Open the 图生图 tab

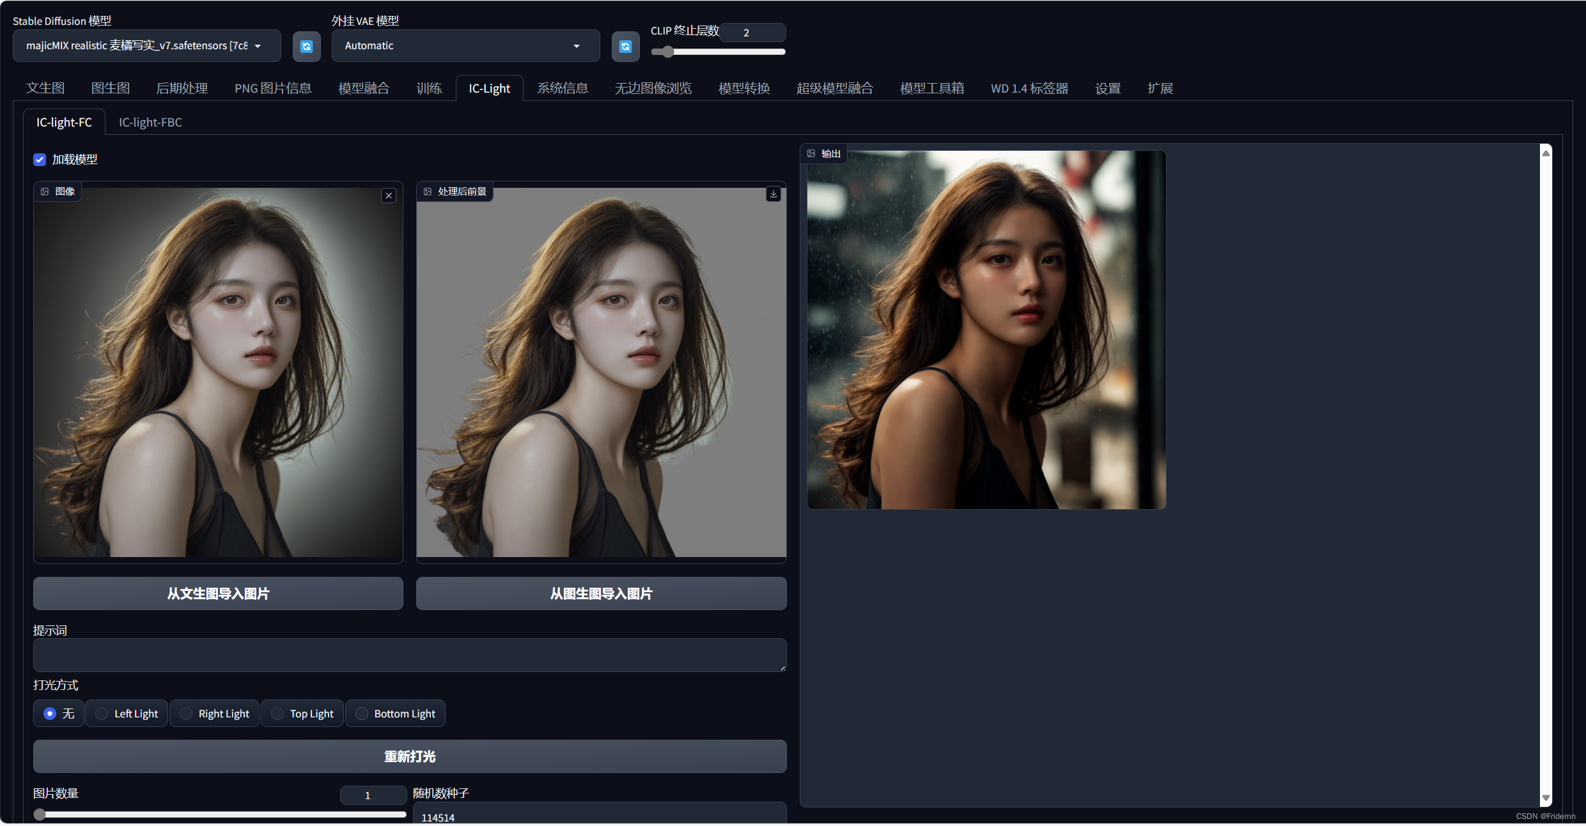pyautogui.click(x=110, y=88)
